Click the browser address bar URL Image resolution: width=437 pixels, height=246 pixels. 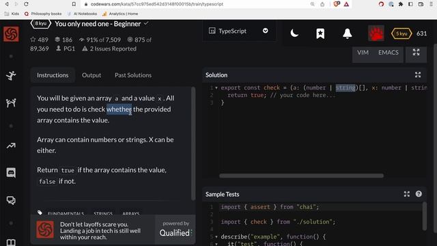point(157,4)
